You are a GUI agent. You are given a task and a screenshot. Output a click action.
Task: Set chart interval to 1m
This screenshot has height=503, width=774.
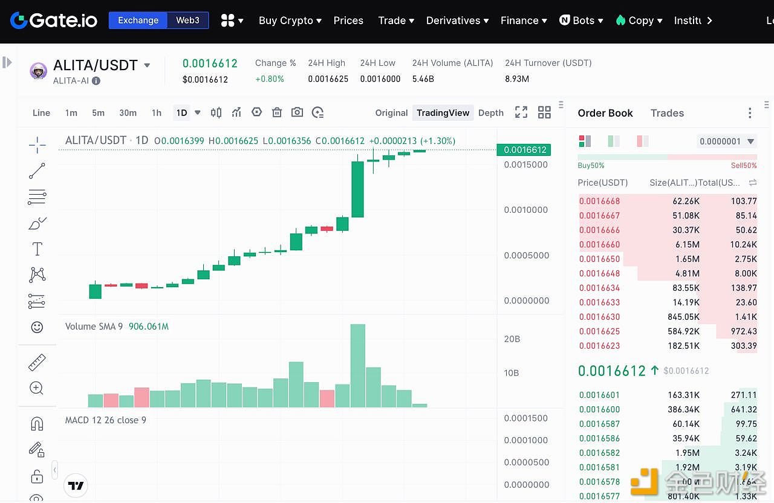point(71,112)
